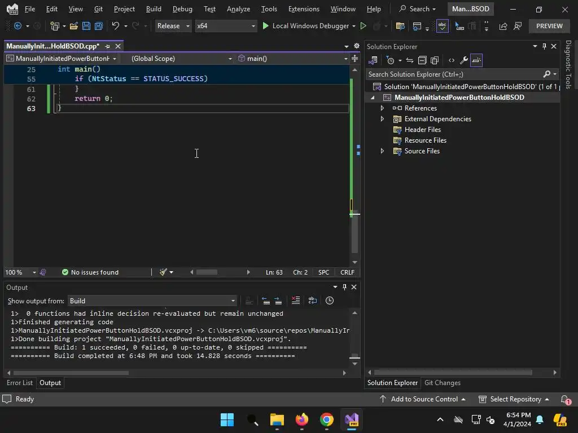Collapse the ManuallyInitiatedPowerButtonHoldBSOD project node
The width and height of the screenshot is (578, 433).
[373, 97]
